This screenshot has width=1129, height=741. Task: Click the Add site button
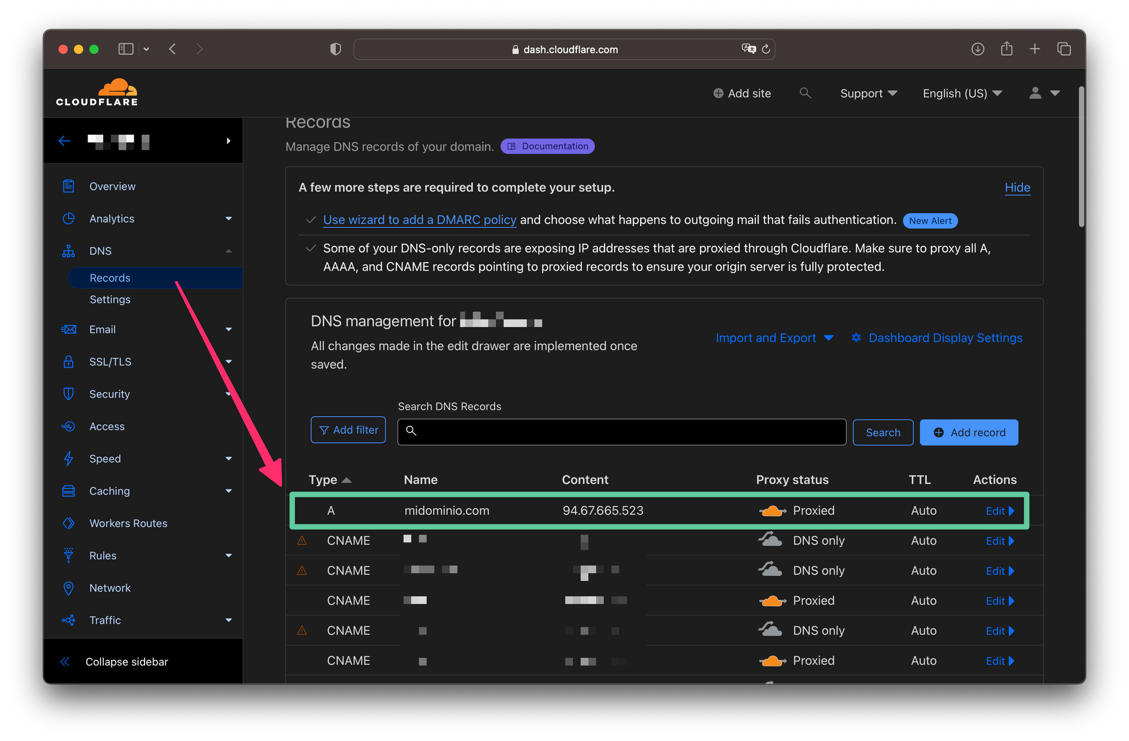(742, 94)
